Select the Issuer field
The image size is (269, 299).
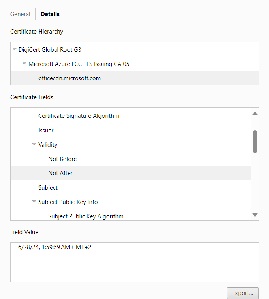click(46, 131)
